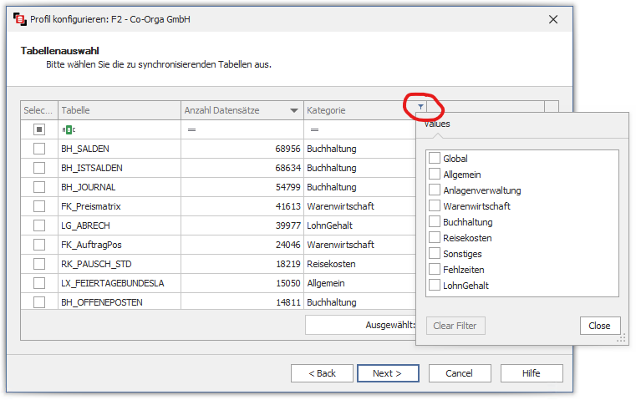The width and height of the screenshot is (636, 400).
Task: Click the sort arrow on Anzahl Datensätze header
Action: click(294, 110)
